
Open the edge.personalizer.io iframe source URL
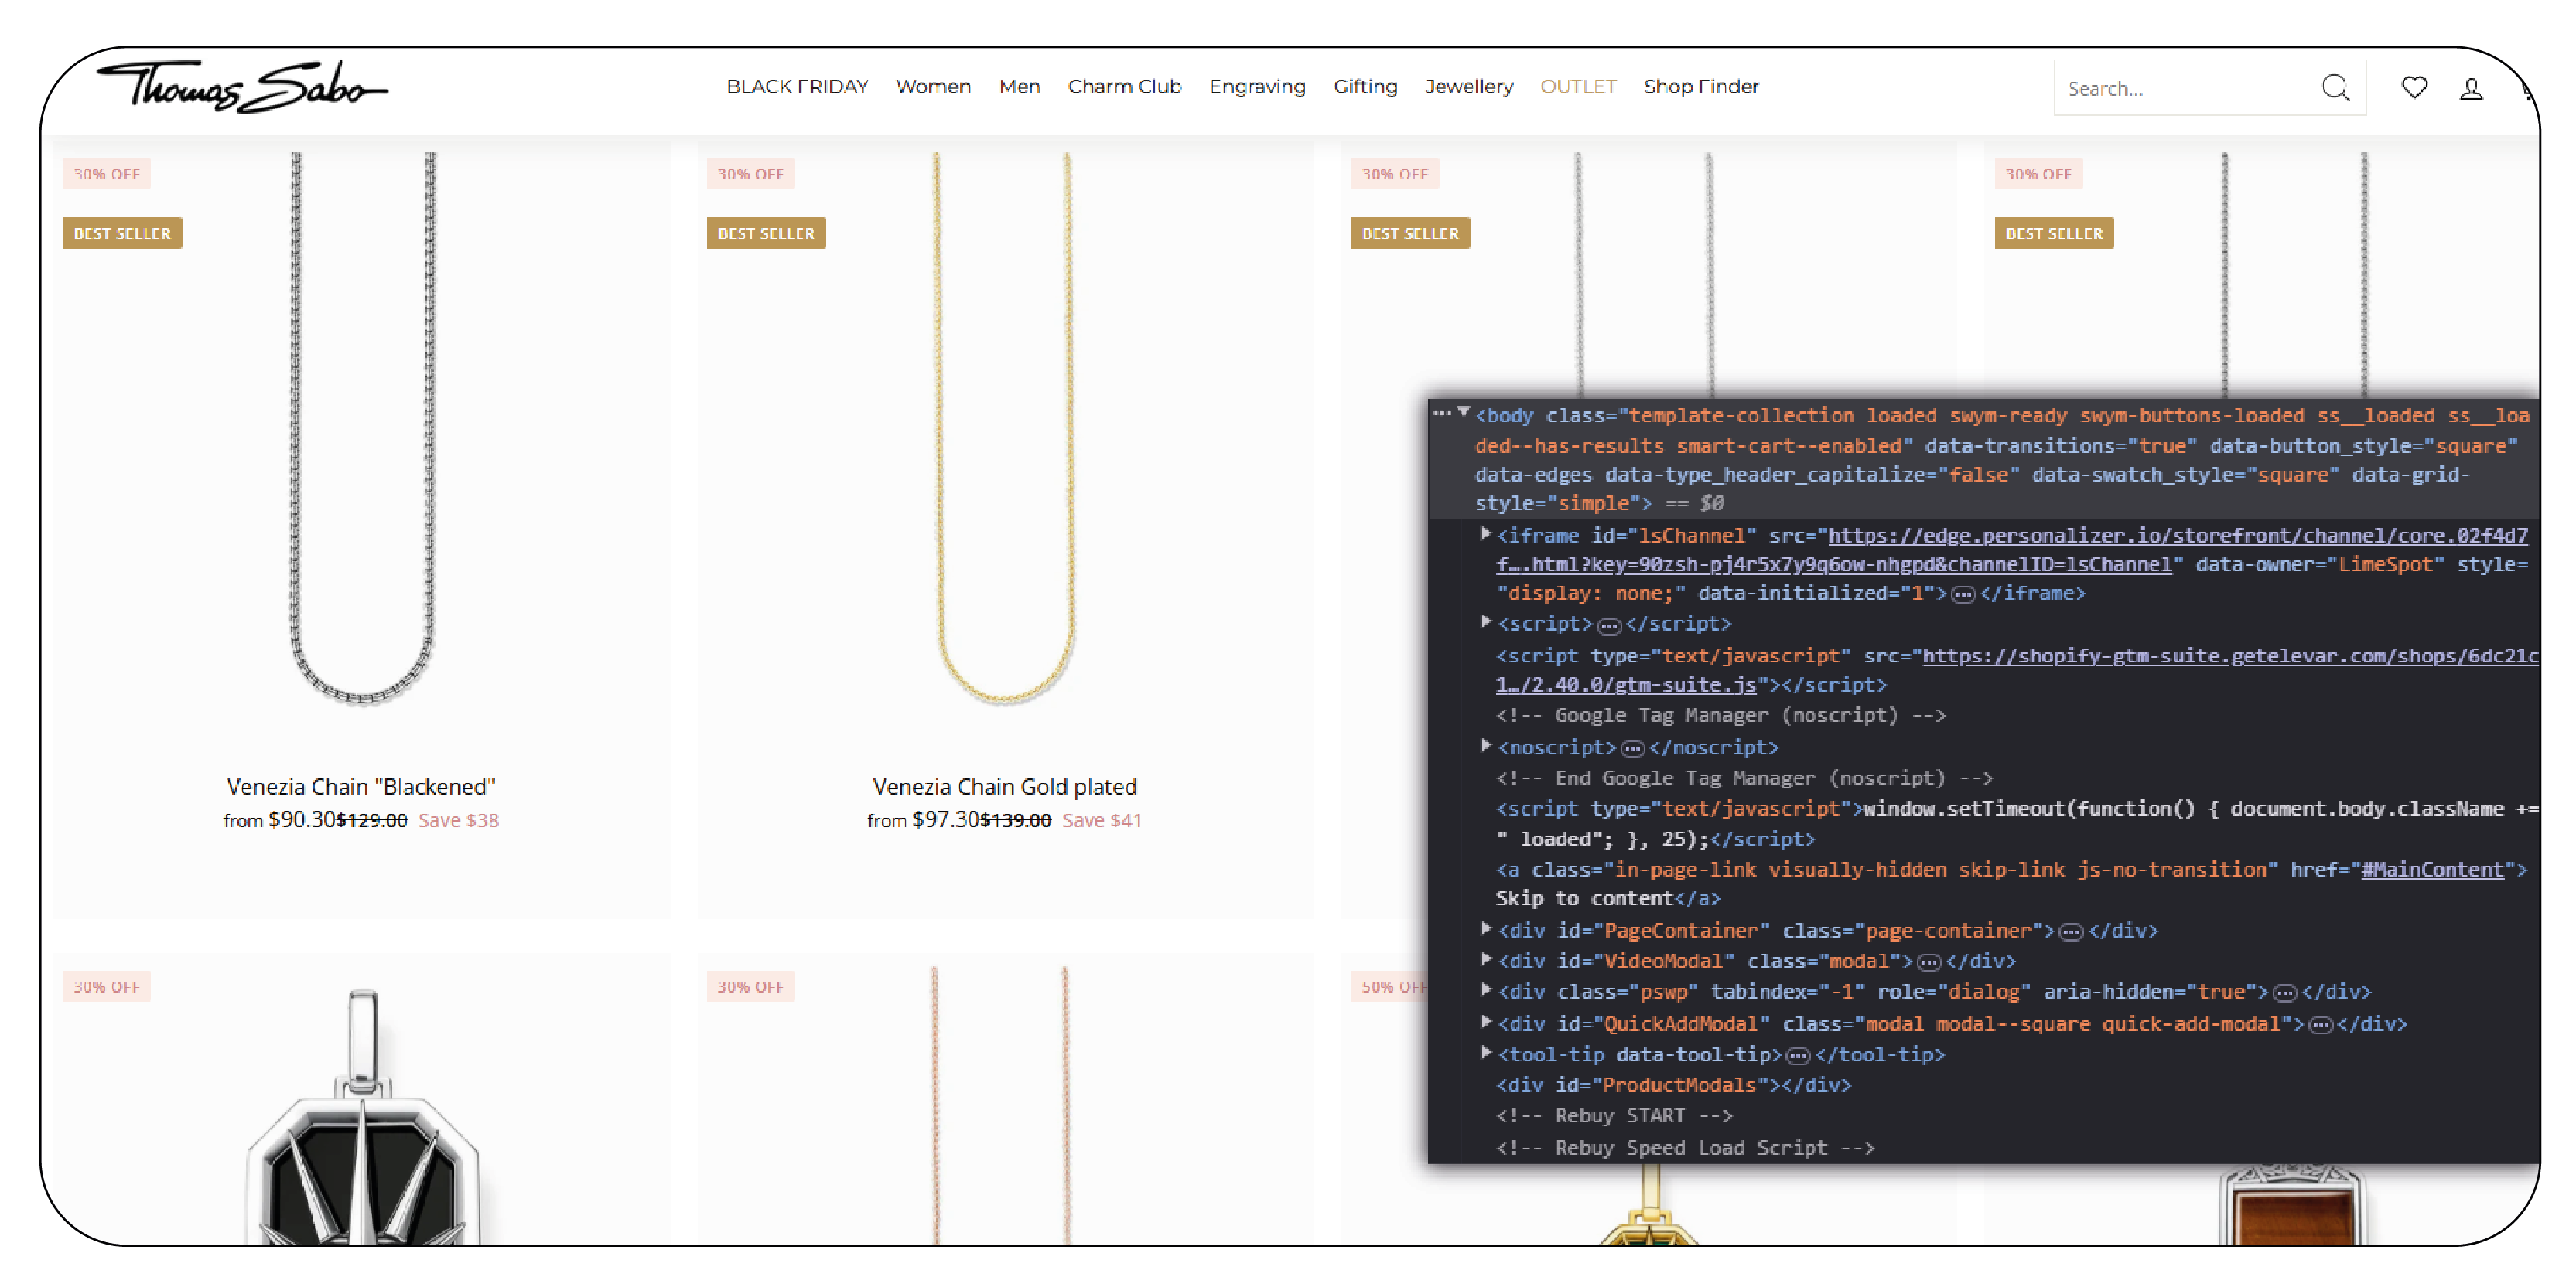coord(2011,550)
